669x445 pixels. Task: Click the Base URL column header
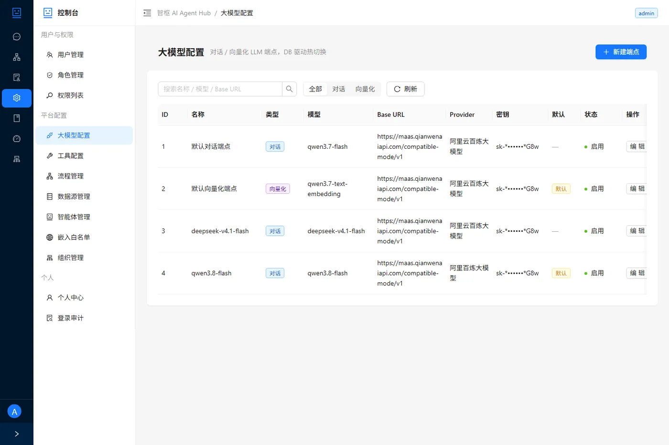tap(391, 114)
